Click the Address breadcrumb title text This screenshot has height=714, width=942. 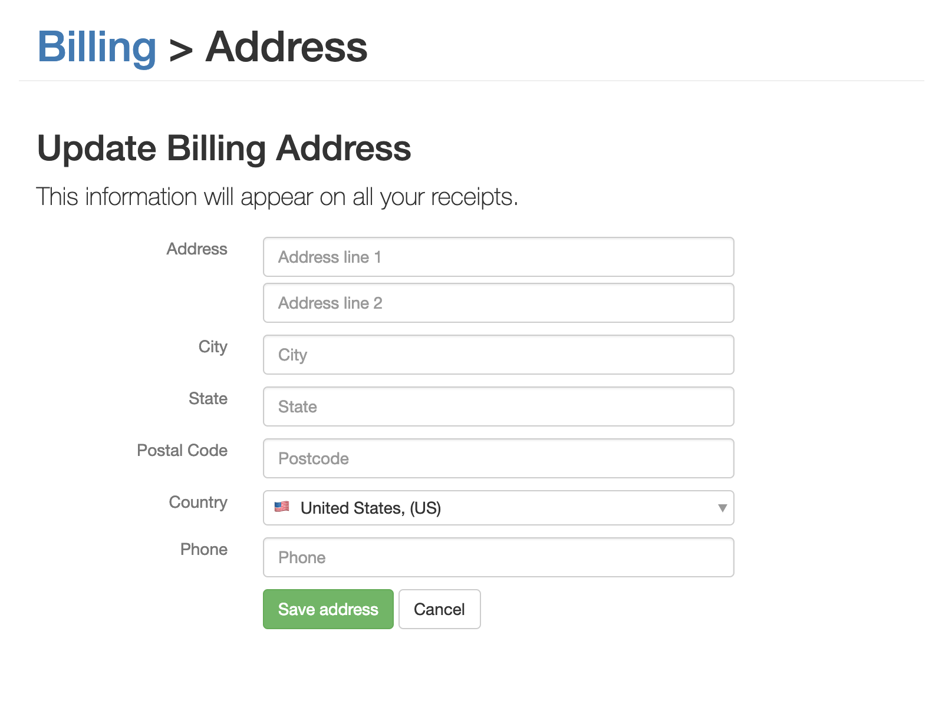pyautogui.click(x=286, y=47)
